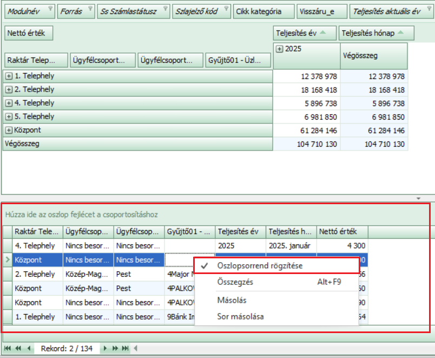Expand the 4. Telephely row
Image resolution: width=435 pixels, height=358 pixels.
pyautogui.click(x=9, y=103)
